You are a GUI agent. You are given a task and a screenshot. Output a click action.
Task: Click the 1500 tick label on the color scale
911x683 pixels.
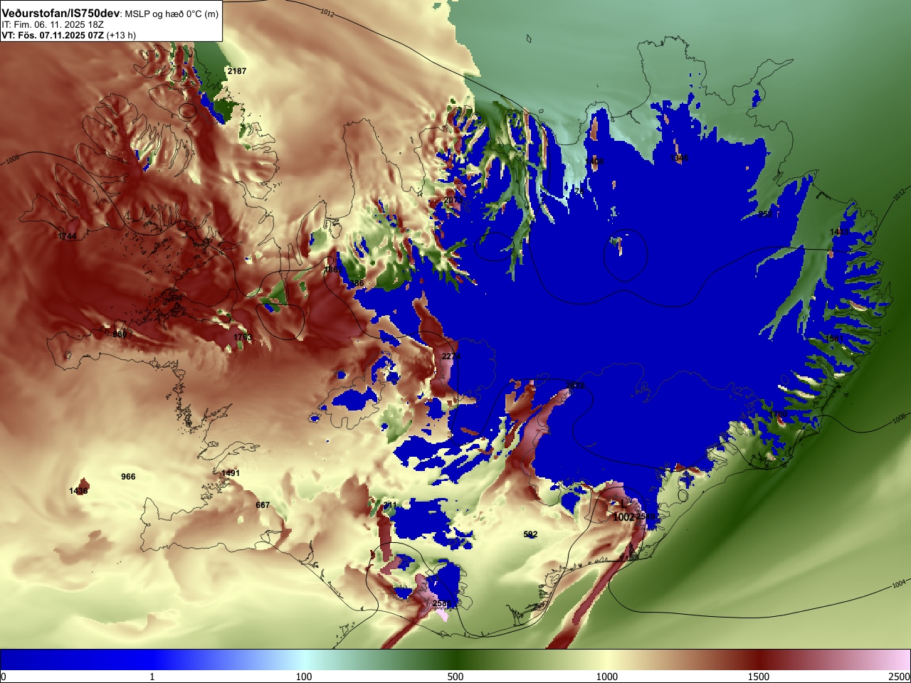point(759,677)
